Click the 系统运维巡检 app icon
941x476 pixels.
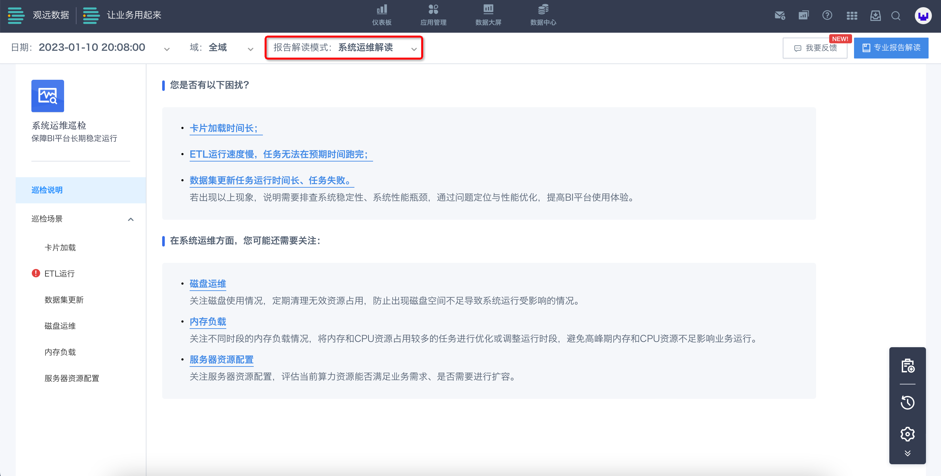(47, 96)
